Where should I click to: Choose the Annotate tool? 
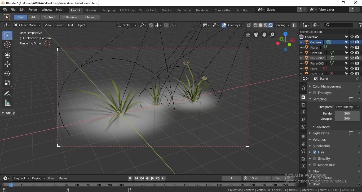point(7,94)
